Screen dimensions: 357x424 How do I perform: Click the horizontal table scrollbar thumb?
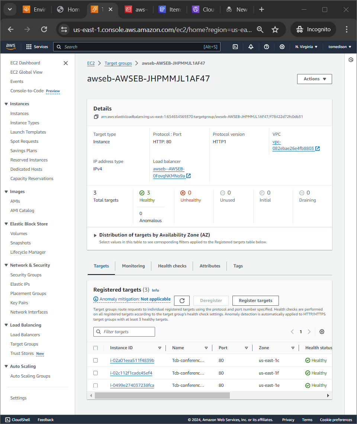pyautogui.click(x=162, y=396)
